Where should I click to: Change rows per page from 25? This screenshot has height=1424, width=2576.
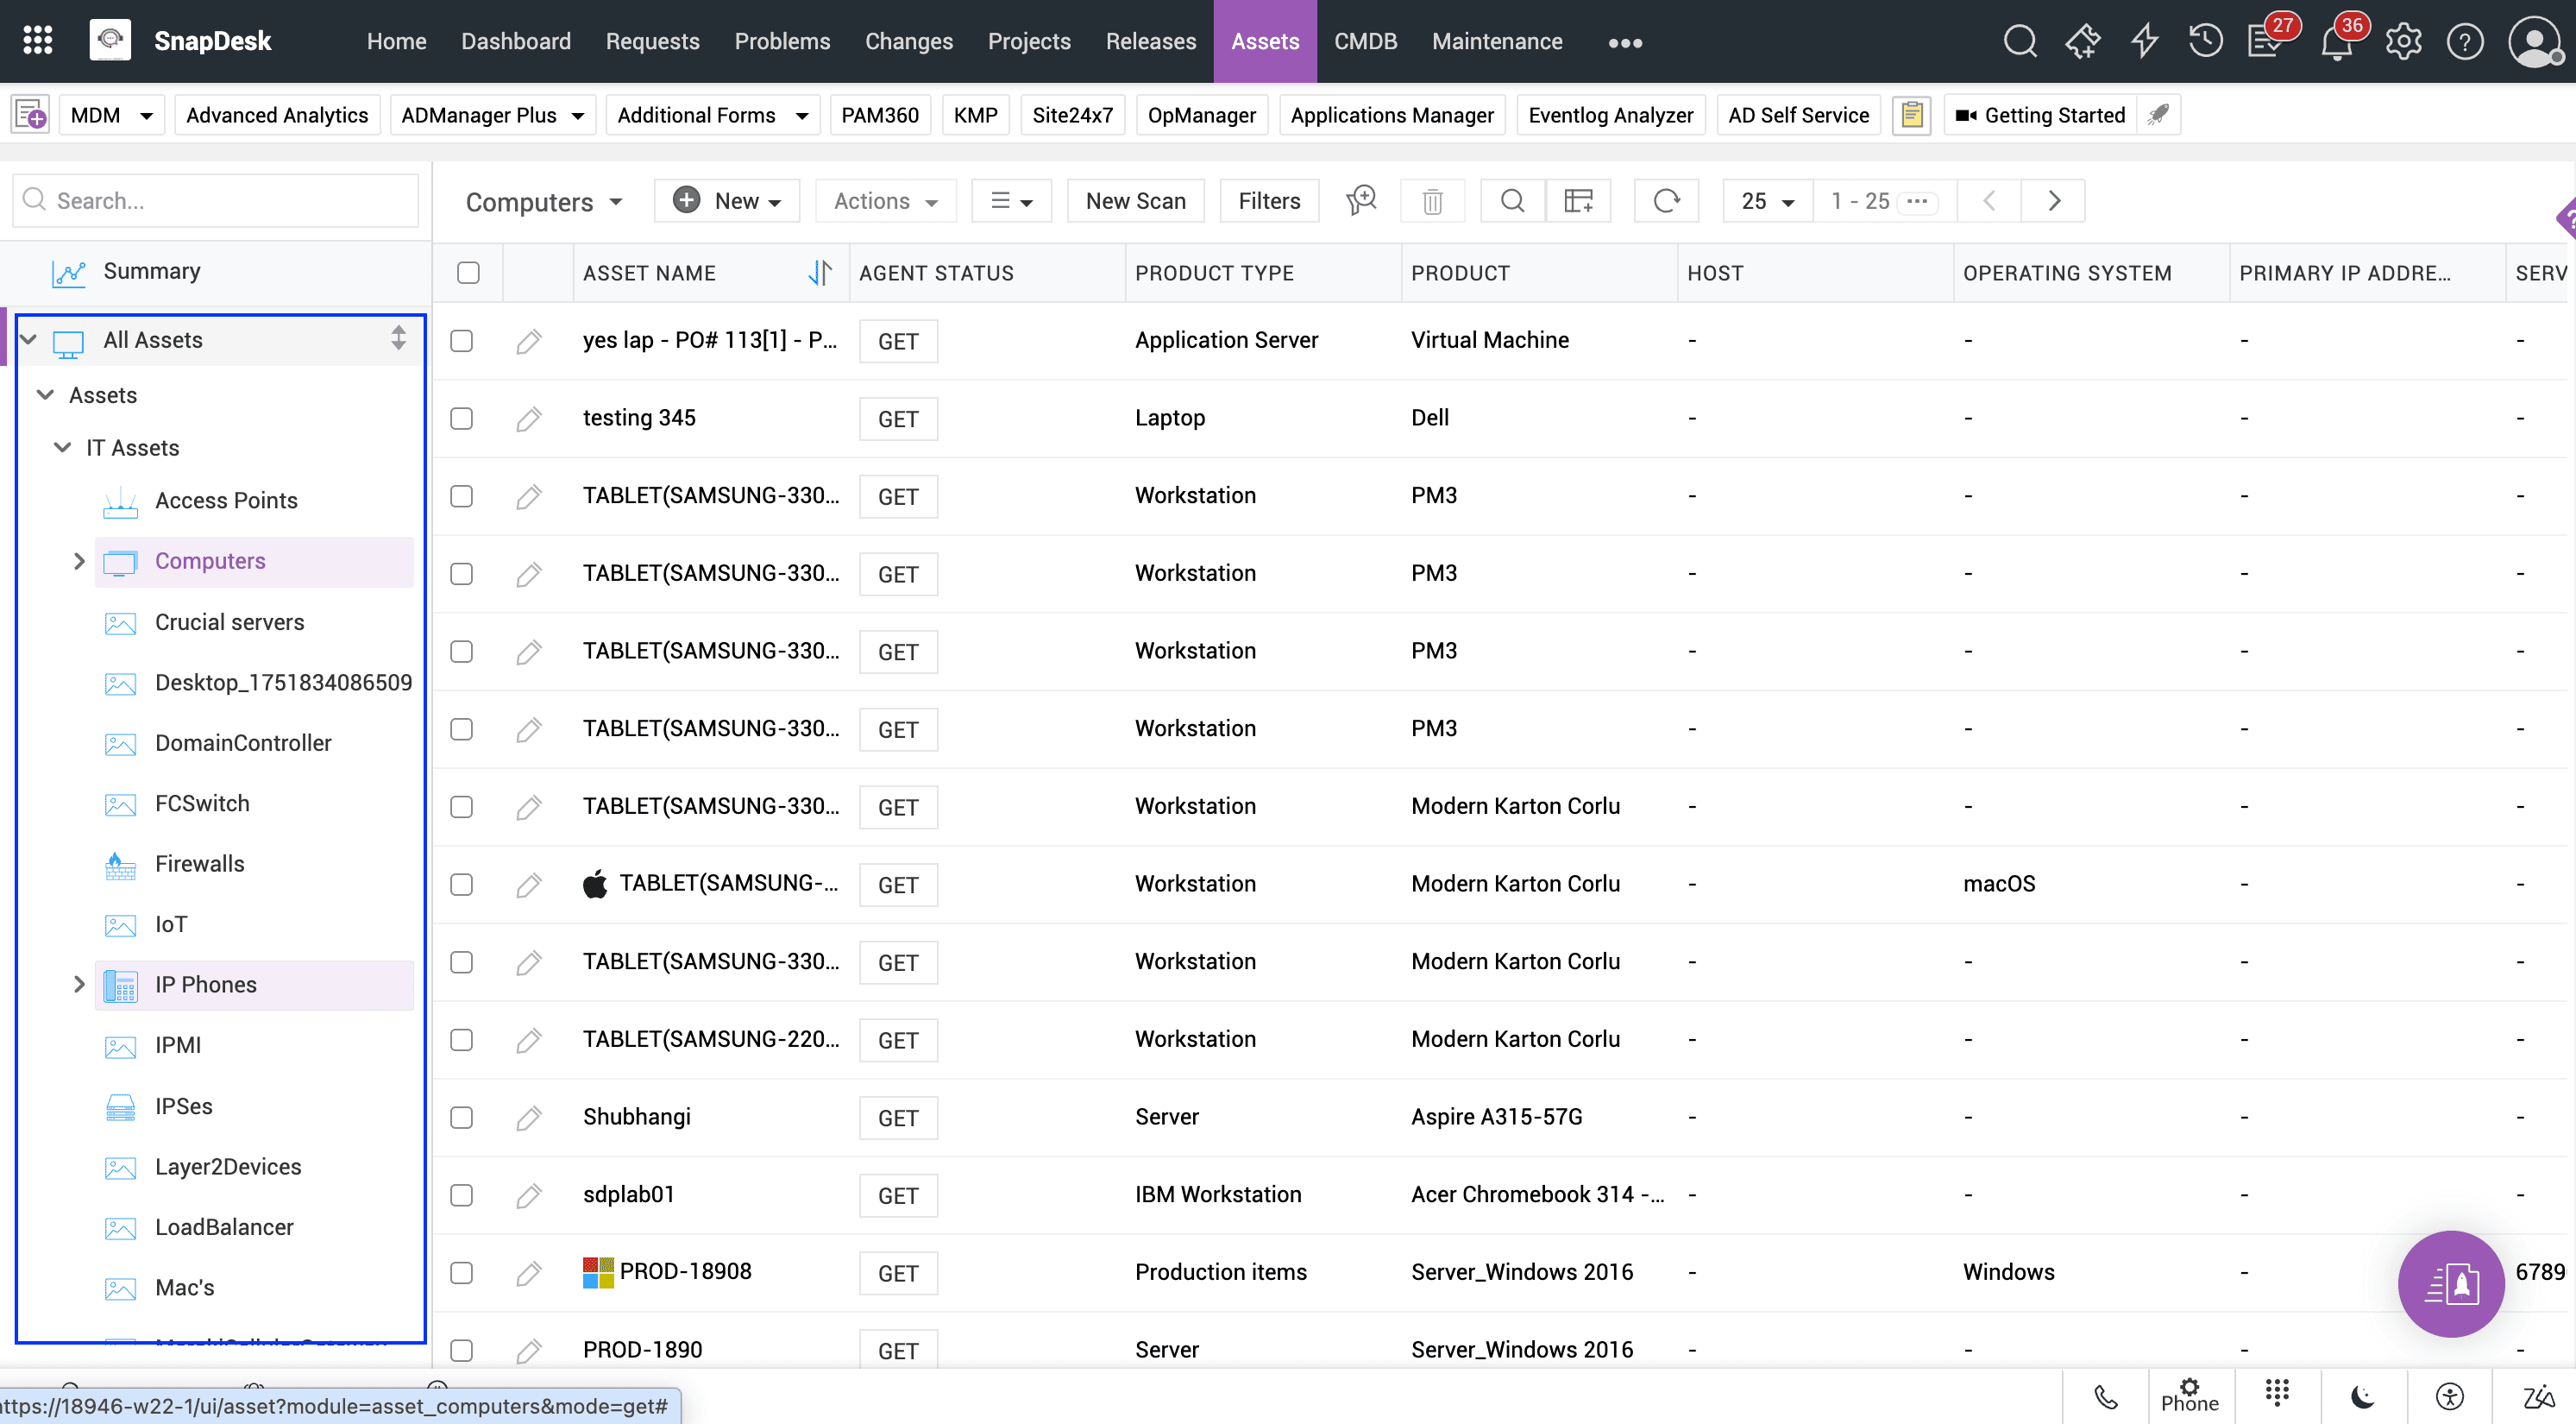(1767, 201)
